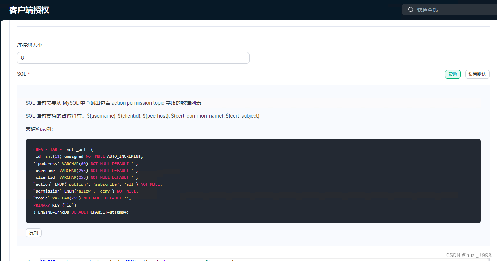The image size is (497, 261).
Task: Click the 复制 copy button
Action: [x=34, y=233]
